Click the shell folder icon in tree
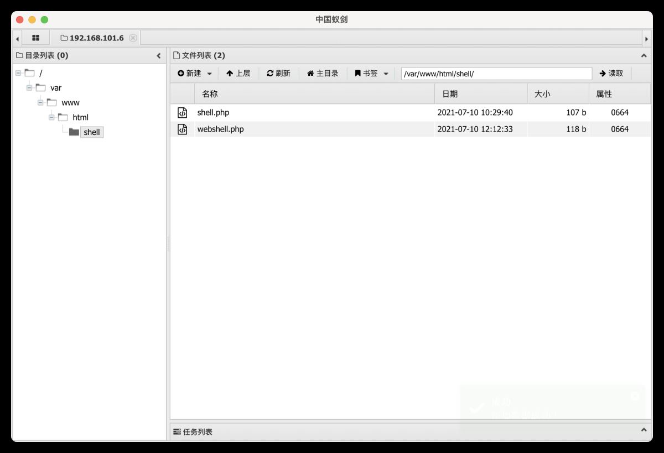Screen dimensions: 664x453 coord(74,132)
